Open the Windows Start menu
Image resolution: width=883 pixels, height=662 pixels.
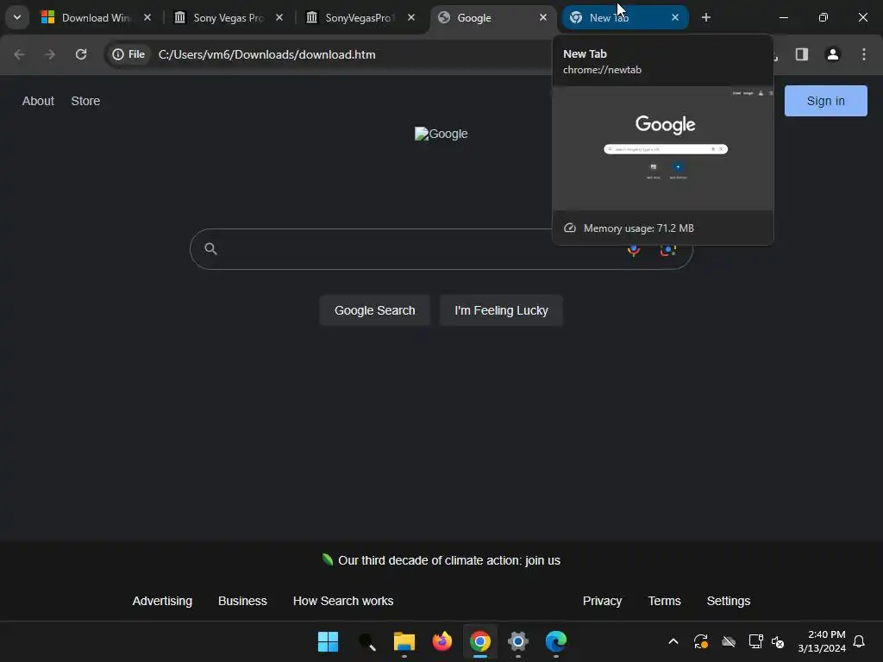(329, 641)
